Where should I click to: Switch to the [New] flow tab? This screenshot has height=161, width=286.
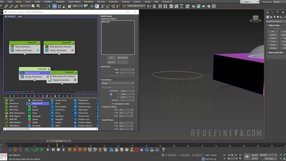[x=20, y=16]
